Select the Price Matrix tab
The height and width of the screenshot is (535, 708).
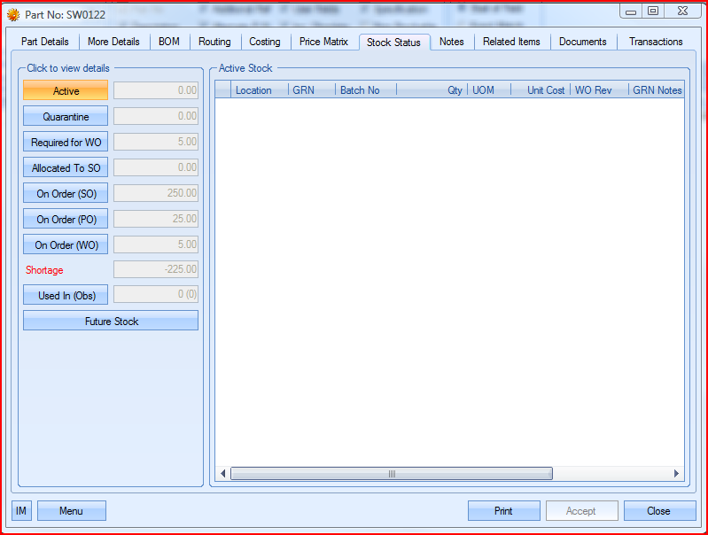[324, 42]
